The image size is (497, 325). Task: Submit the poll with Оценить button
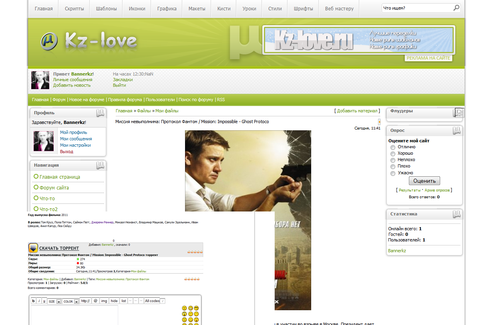424,181
